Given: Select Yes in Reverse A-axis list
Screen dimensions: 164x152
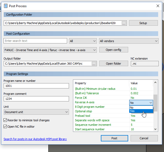Looking at the screenshot, I should tap(141, 111).
